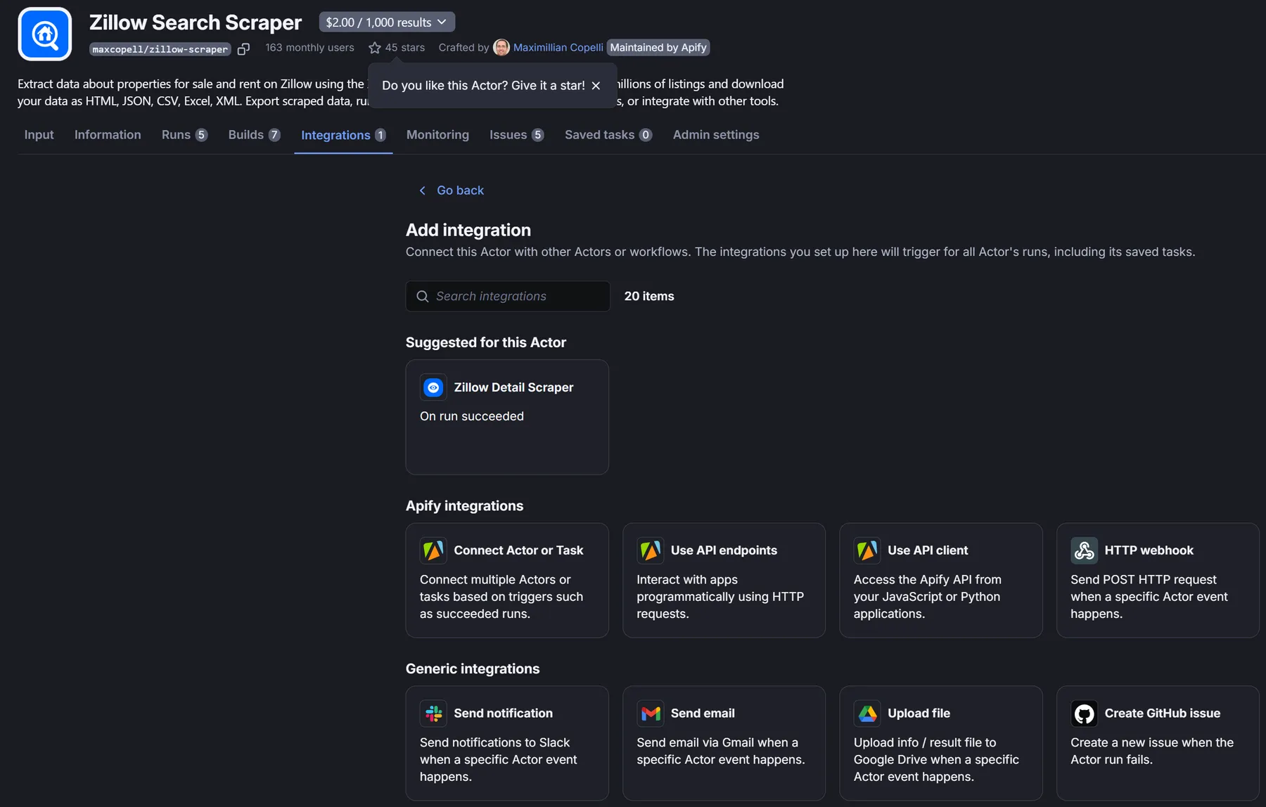Dismiss the give-a-star tooltip
The height and width of the screenshot is (807, 1266).
click(x=596, y=85)
